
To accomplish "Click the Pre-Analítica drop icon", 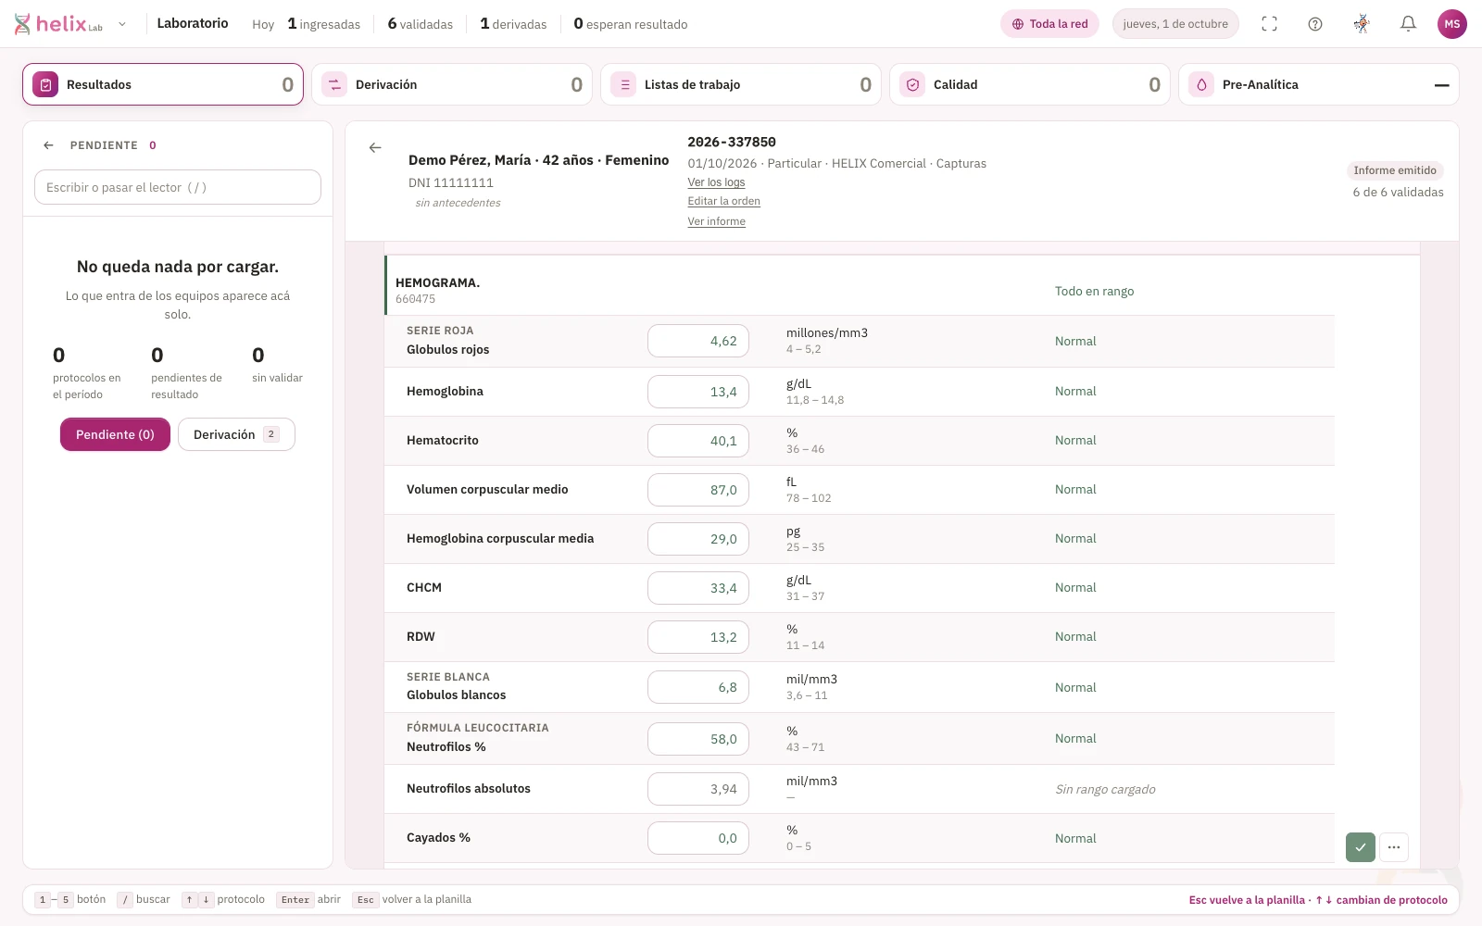I will pos(1201,84).
